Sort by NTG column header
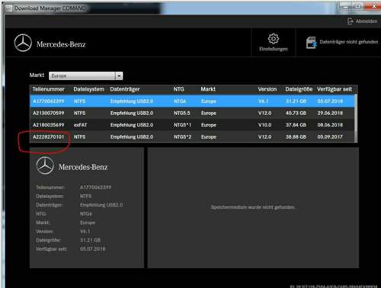The width and height of the screenshot is (381, 288). (178, 89)
